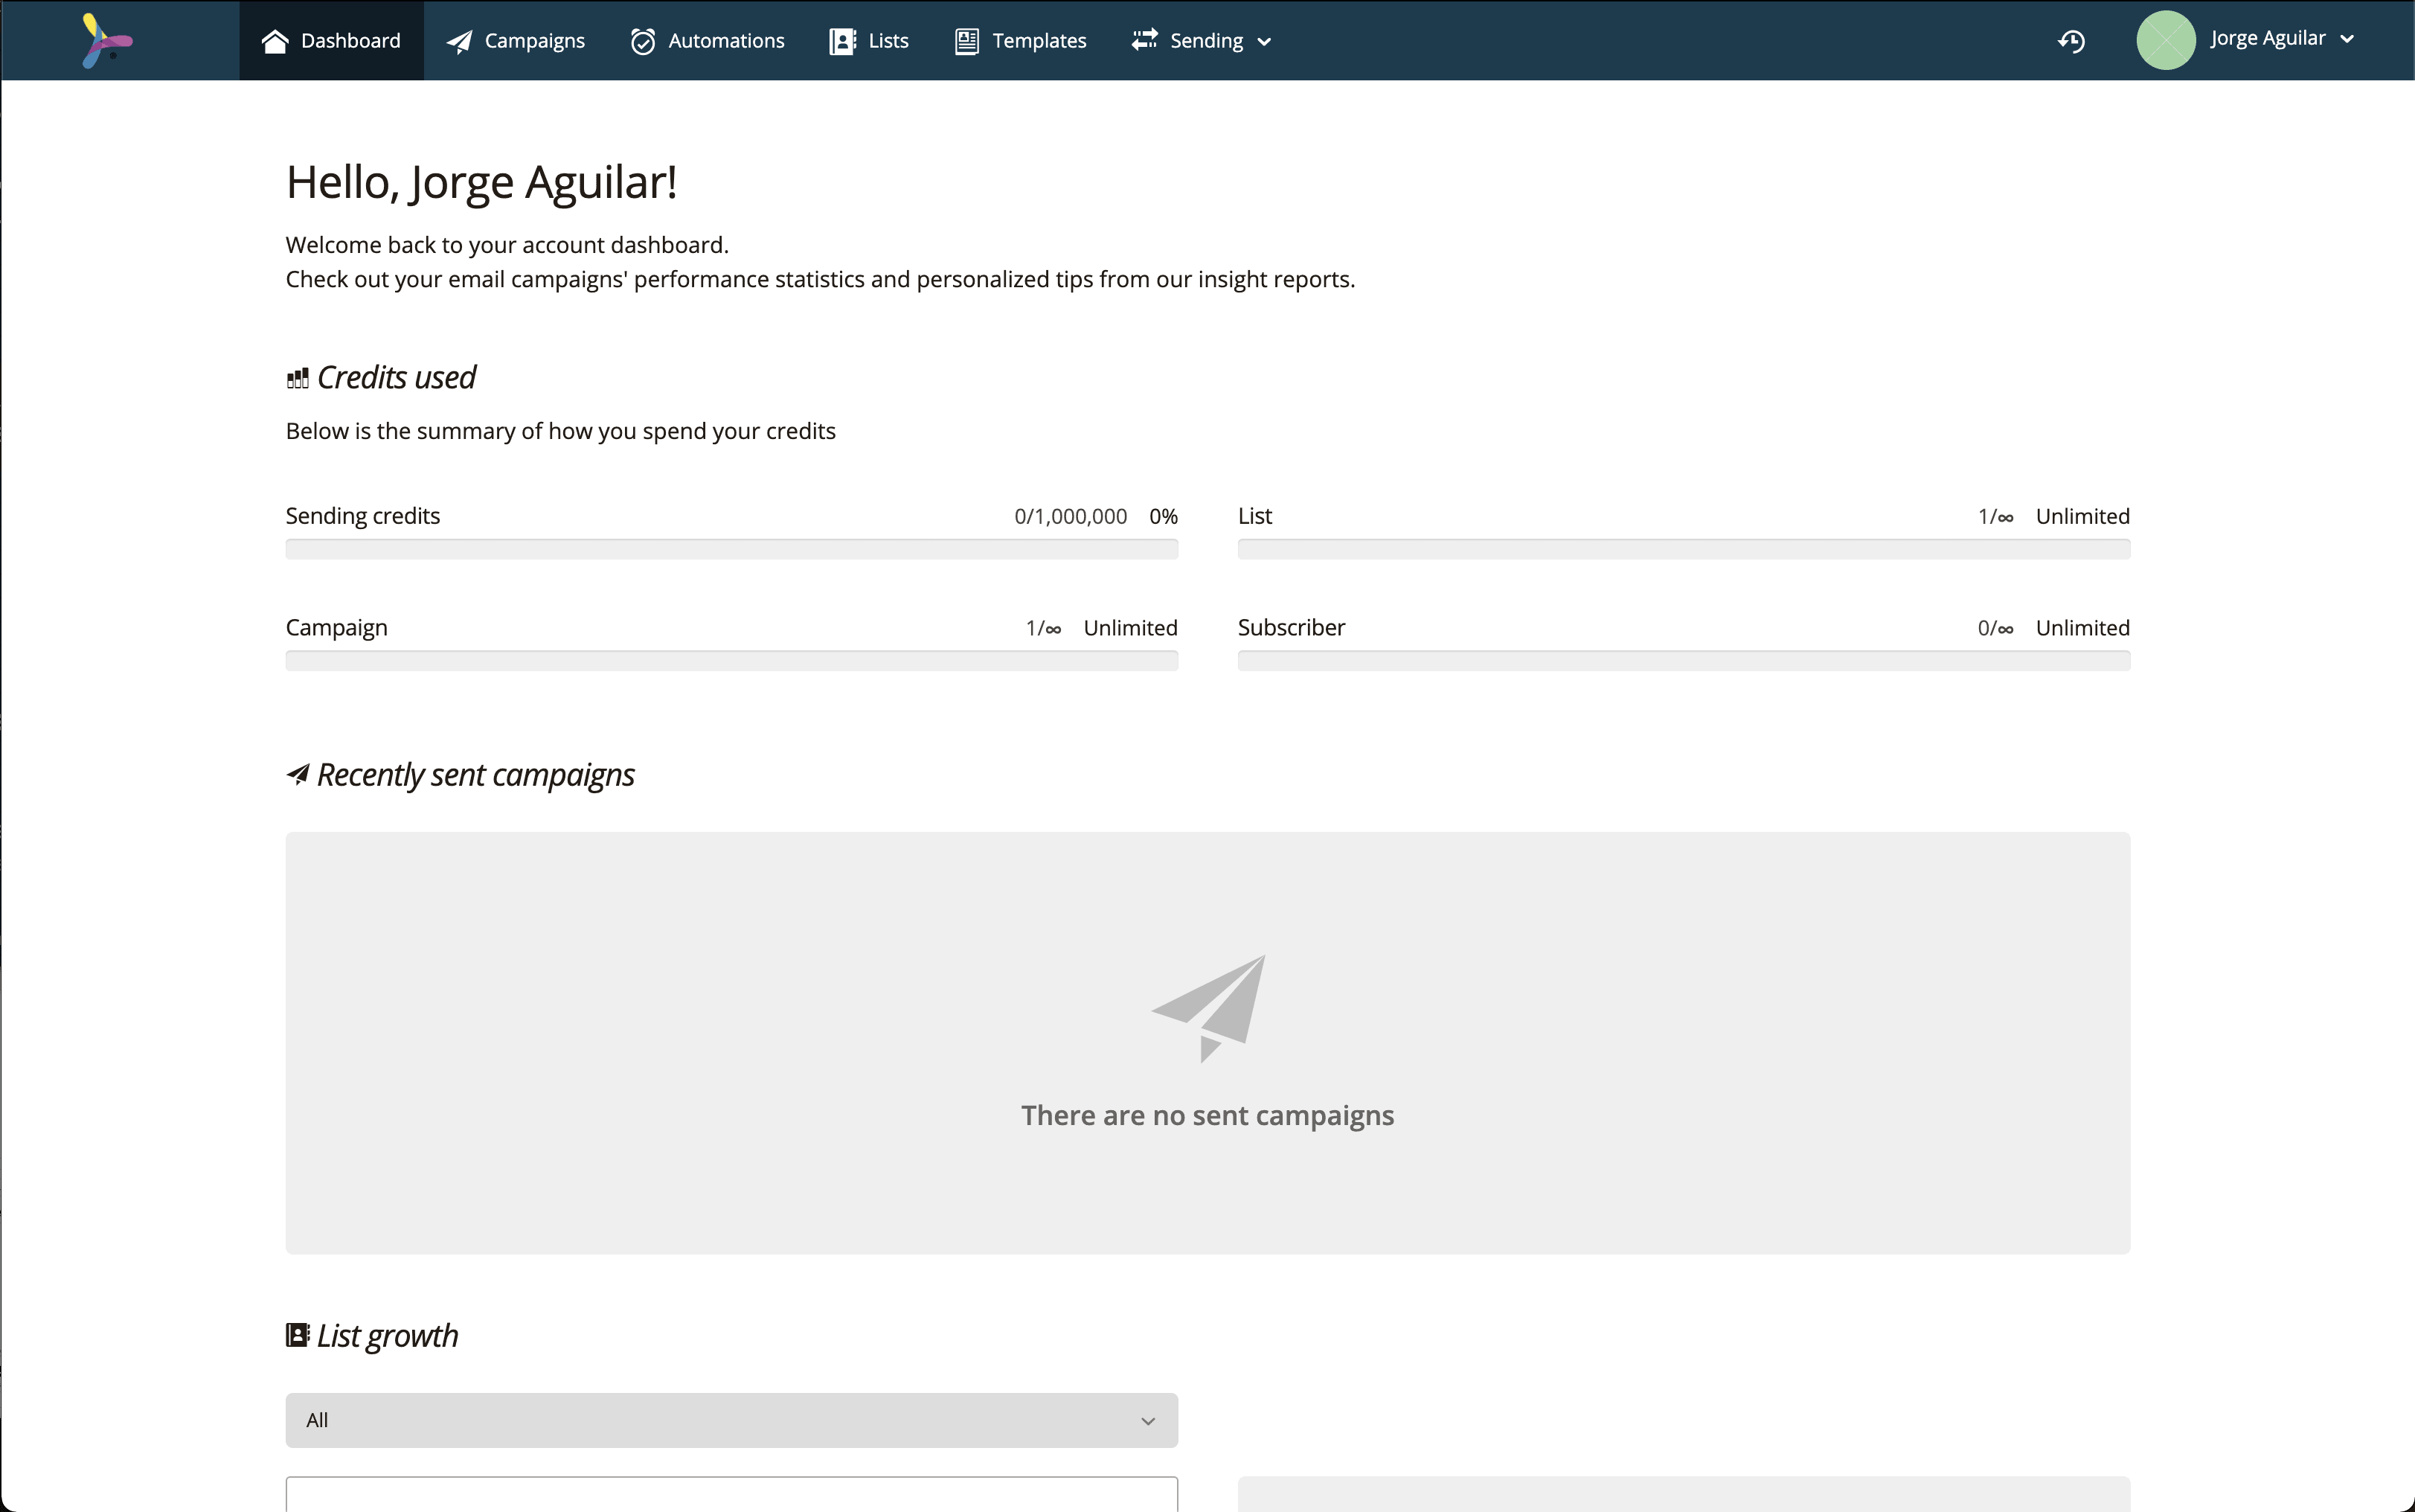Click the List growth contact icon
This screenshot has width=2415, height=1512.
click(298, 1335)
